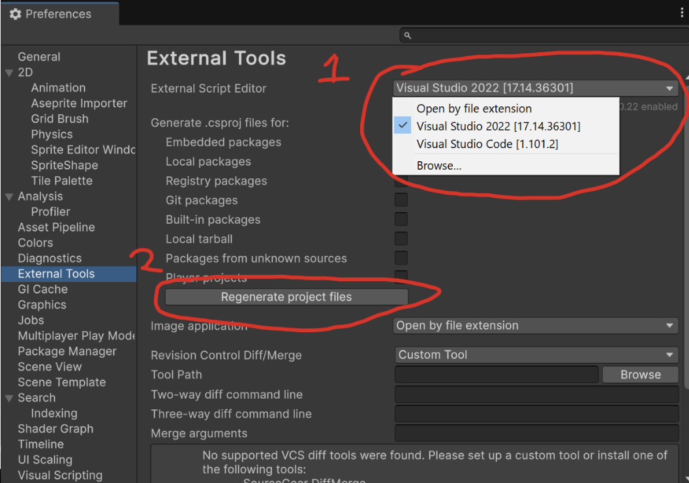Open the Revision Control Diff/Merge dropdown
This screenshot has height=483, width=689.
pos(535,354)
